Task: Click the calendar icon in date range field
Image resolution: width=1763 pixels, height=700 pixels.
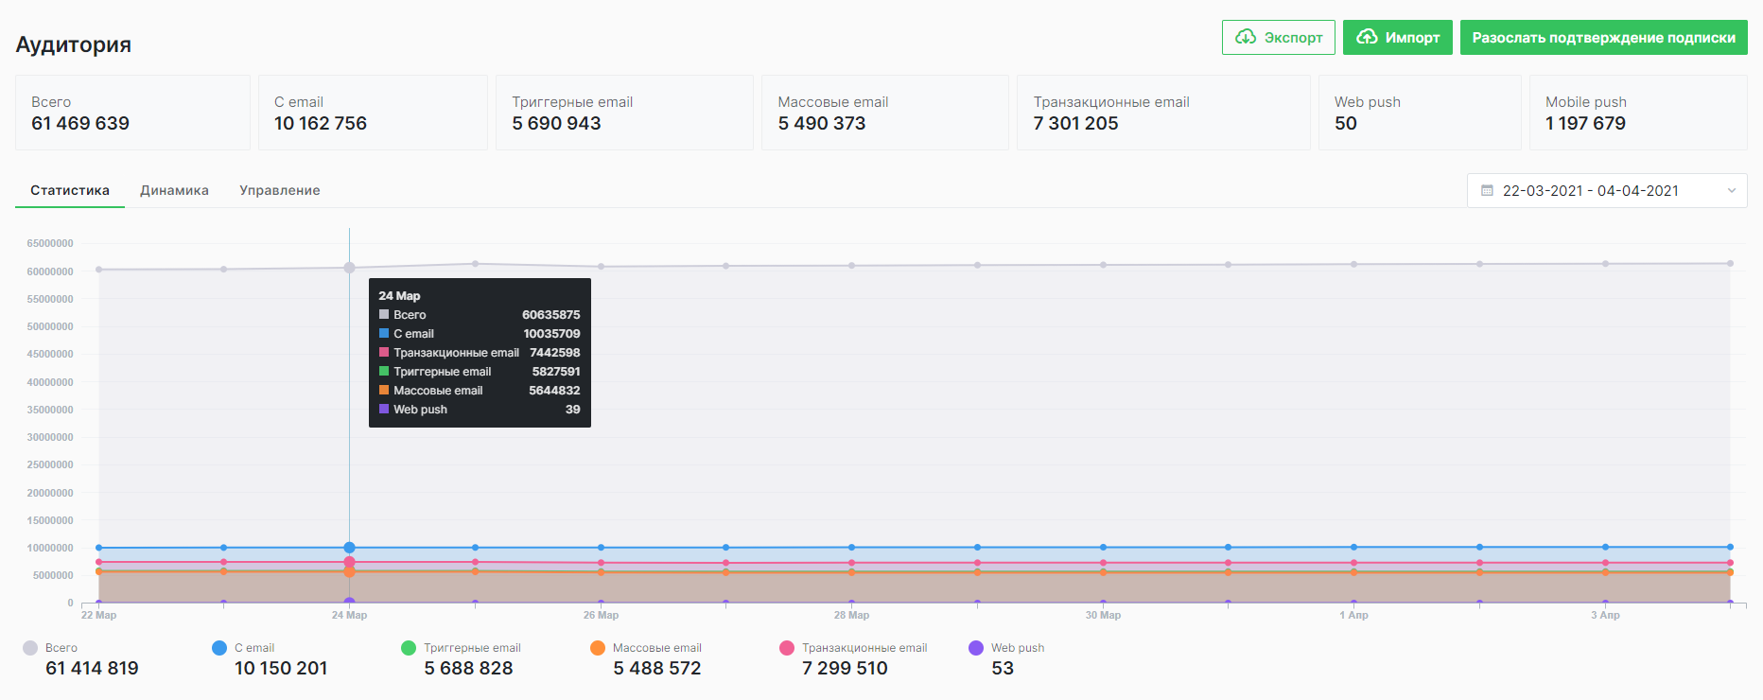Action: pos(1487,191)
